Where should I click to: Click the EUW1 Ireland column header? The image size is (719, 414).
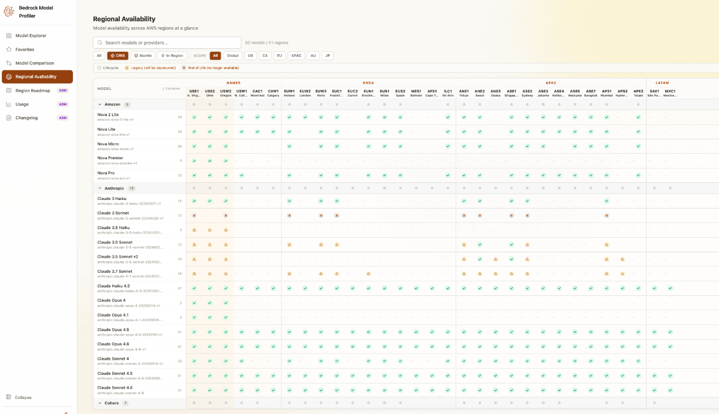[x=289, y=93]
